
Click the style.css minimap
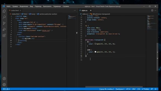point(152,22)
